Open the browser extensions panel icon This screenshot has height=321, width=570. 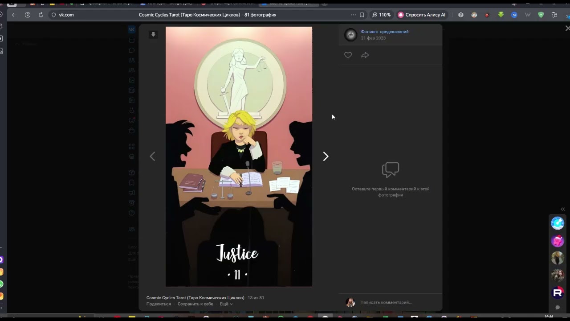click(554, 15)
